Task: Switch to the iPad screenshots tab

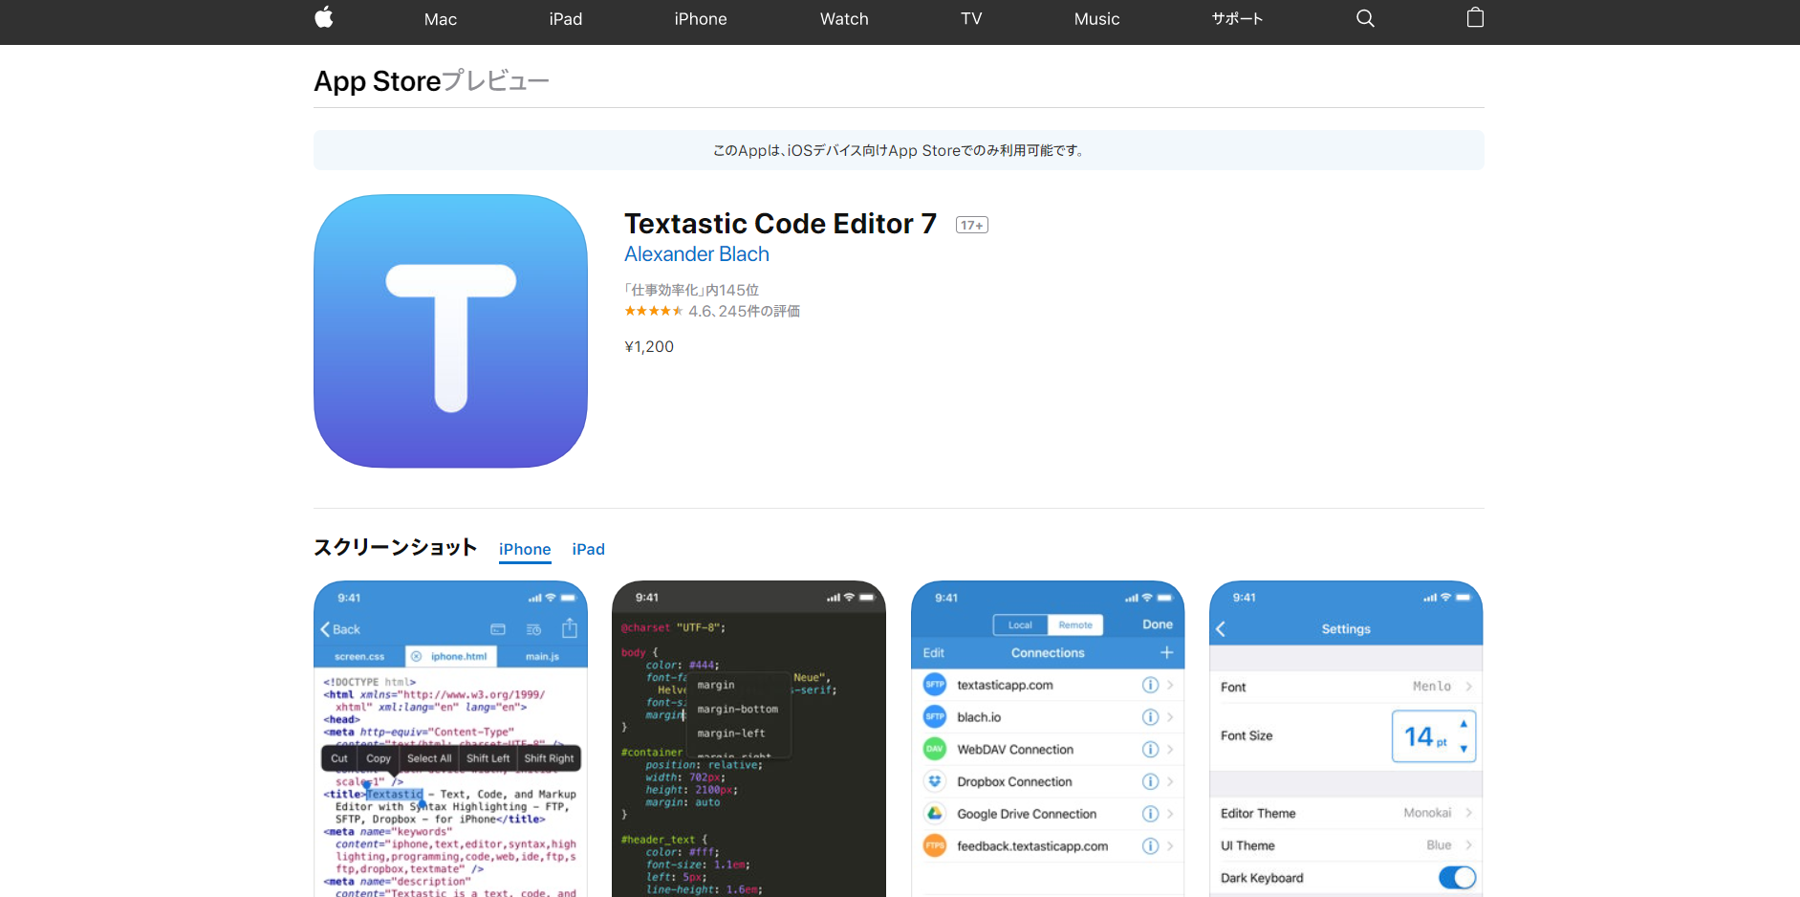Action: [x=588, y=549]
